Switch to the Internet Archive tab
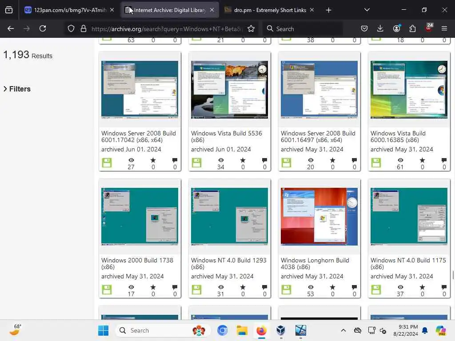 [x=170, y=10]
